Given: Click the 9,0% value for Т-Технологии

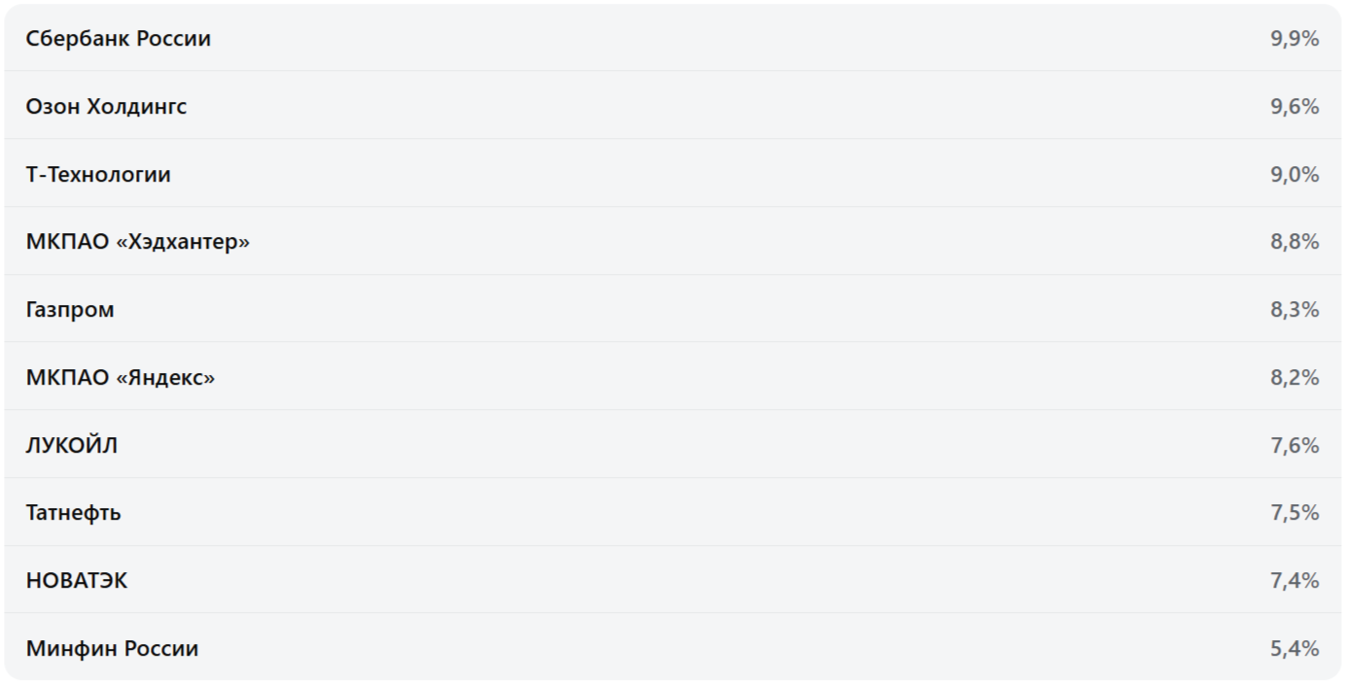Looking at the screenshot, I should click(1294, 175).
